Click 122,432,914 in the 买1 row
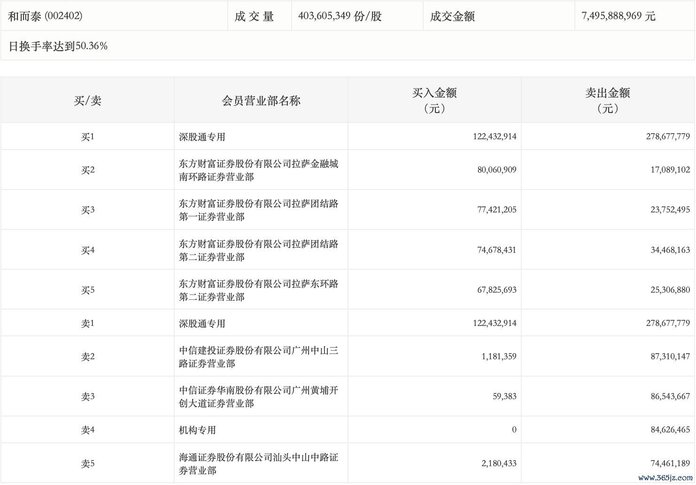696x485 pixels. tap(495, 136)
